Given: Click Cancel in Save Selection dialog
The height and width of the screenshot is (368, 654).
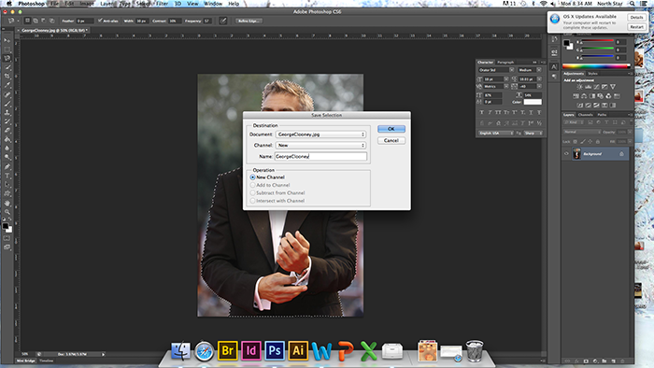Looking at the screenshot, I should [x=391, y=140].
